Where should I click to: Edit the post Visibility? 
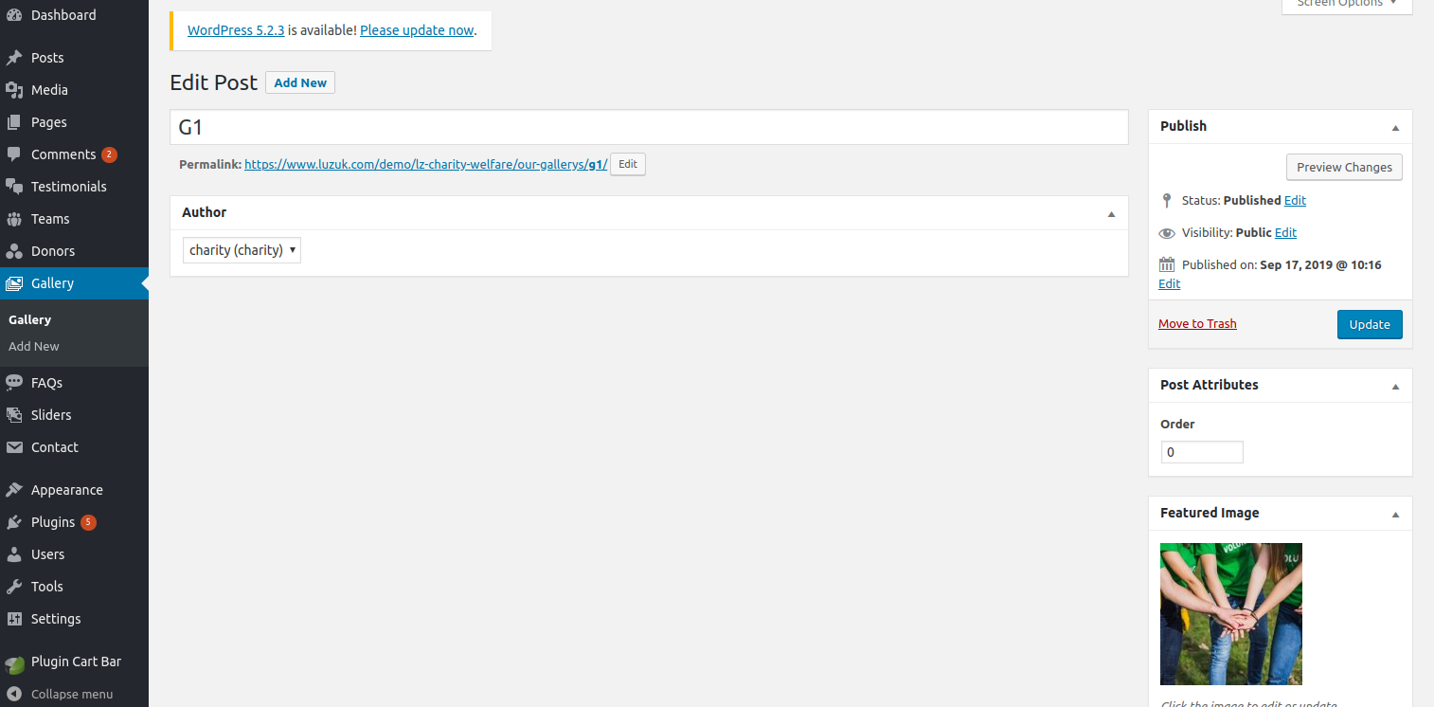pyautogui.click(x=1285, y=232)
